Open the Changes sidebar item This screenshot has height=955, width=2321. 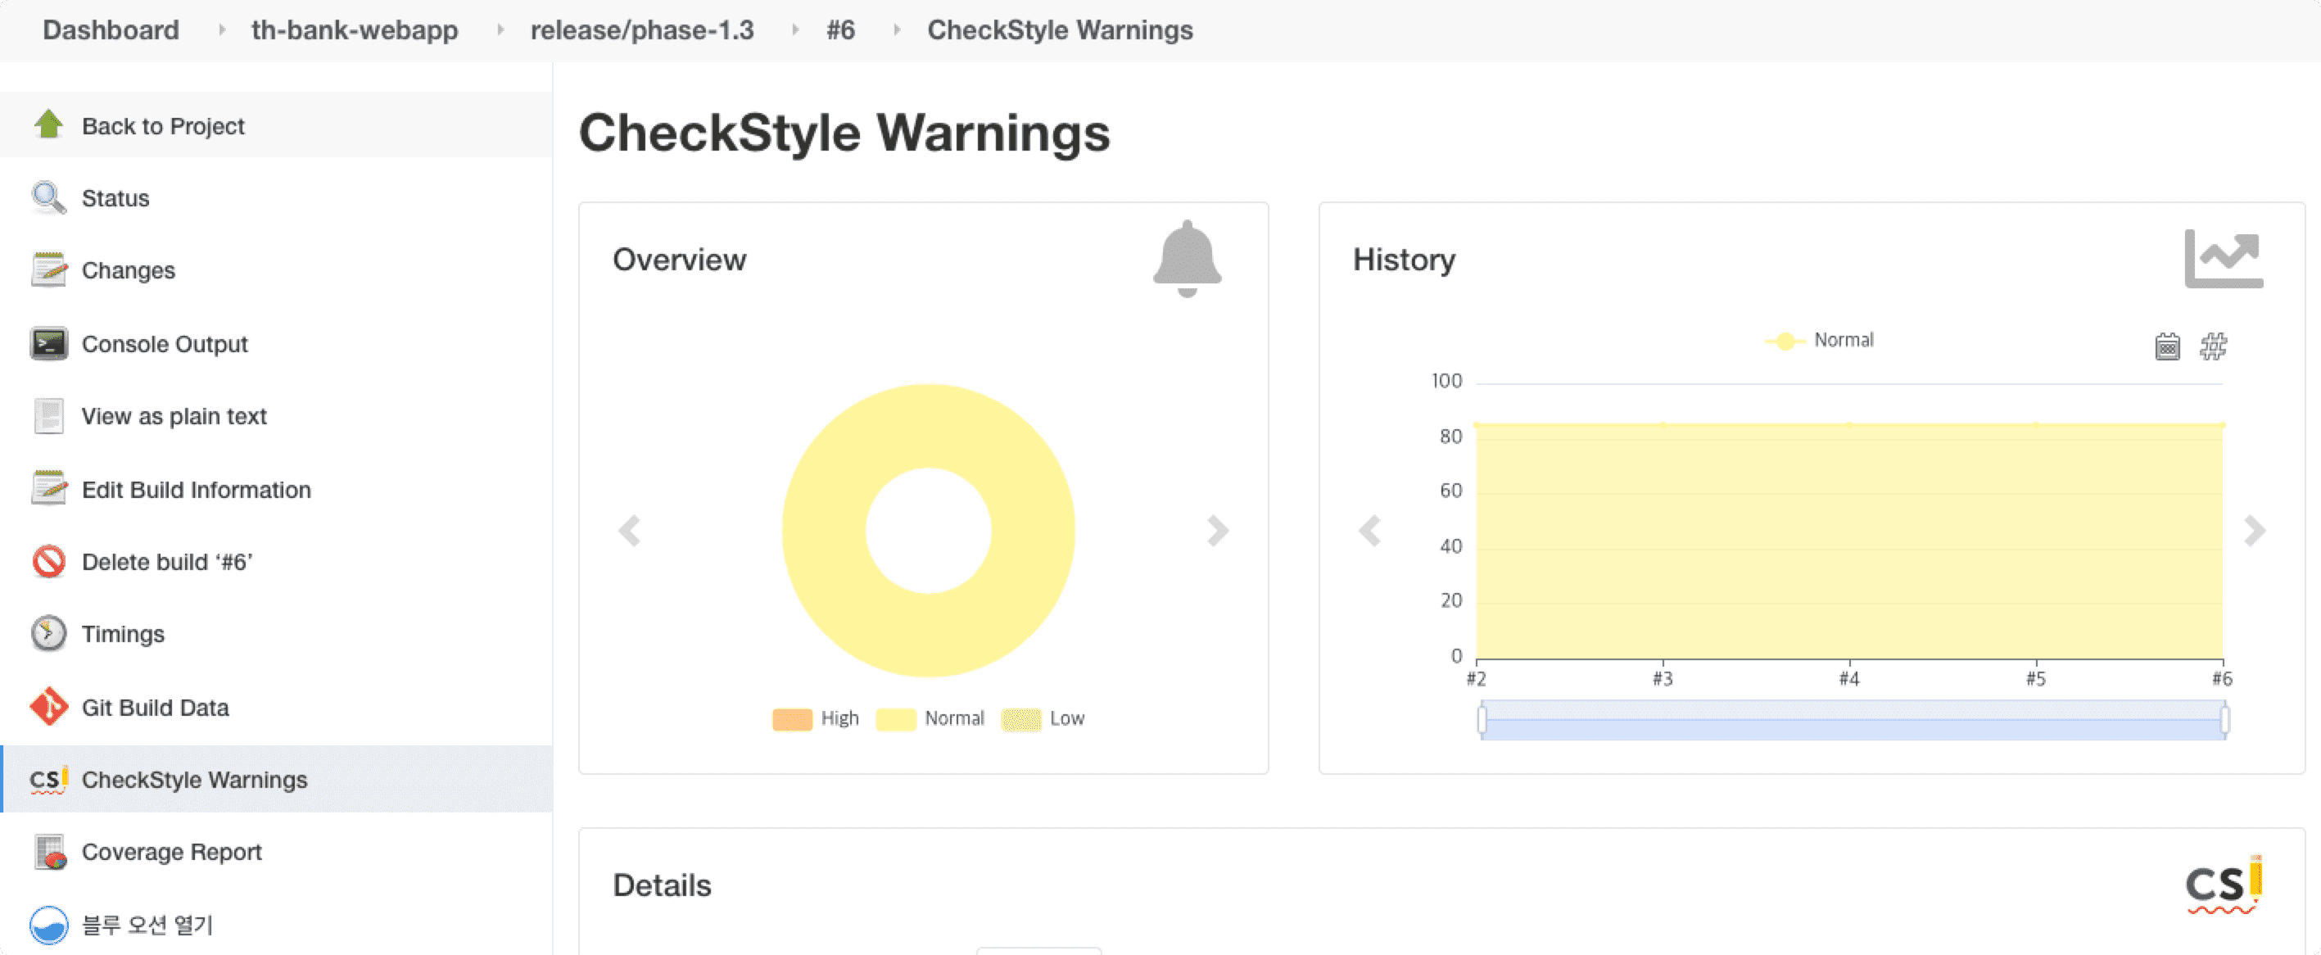(x=128, y=270)
